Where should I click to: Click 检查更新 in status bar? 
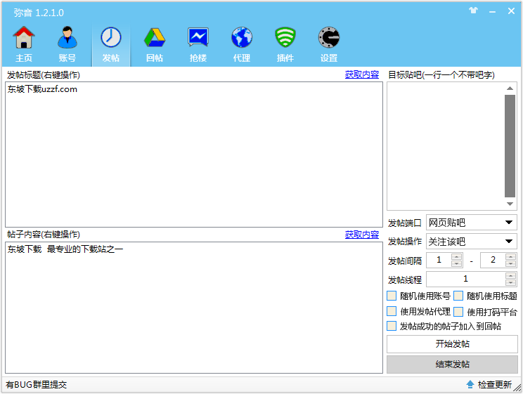point(495,385)
